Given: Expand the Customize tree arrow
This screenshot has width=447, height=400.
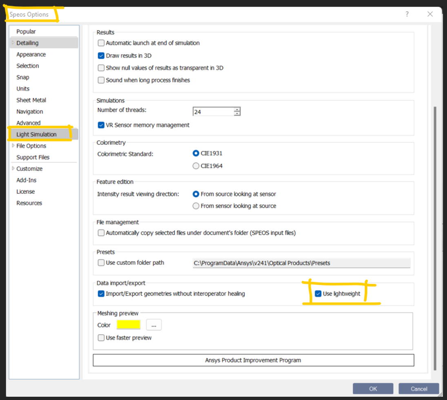Looking at the screenshot, I should tap(13, 168).
